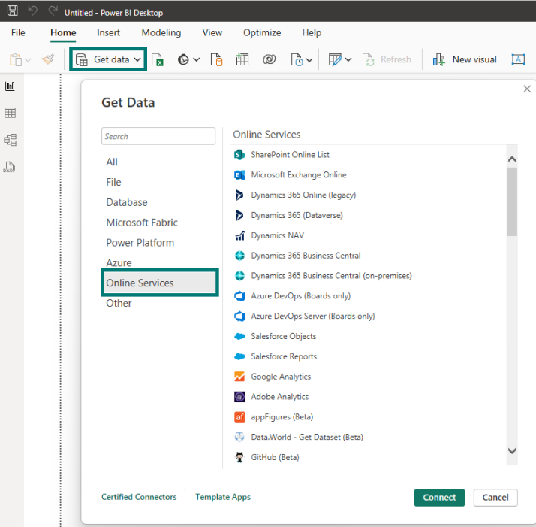
Task: Switch to Report view in left sidebar
Action: point(10,86)
